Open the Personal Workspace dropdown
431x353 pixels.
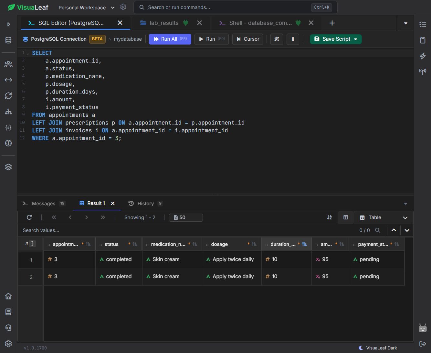click(87, 7)
